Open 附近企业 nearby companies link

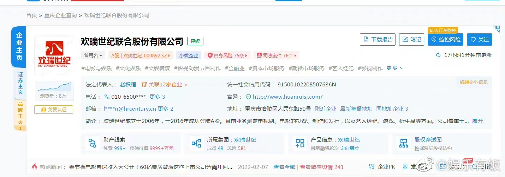[326, 109]
